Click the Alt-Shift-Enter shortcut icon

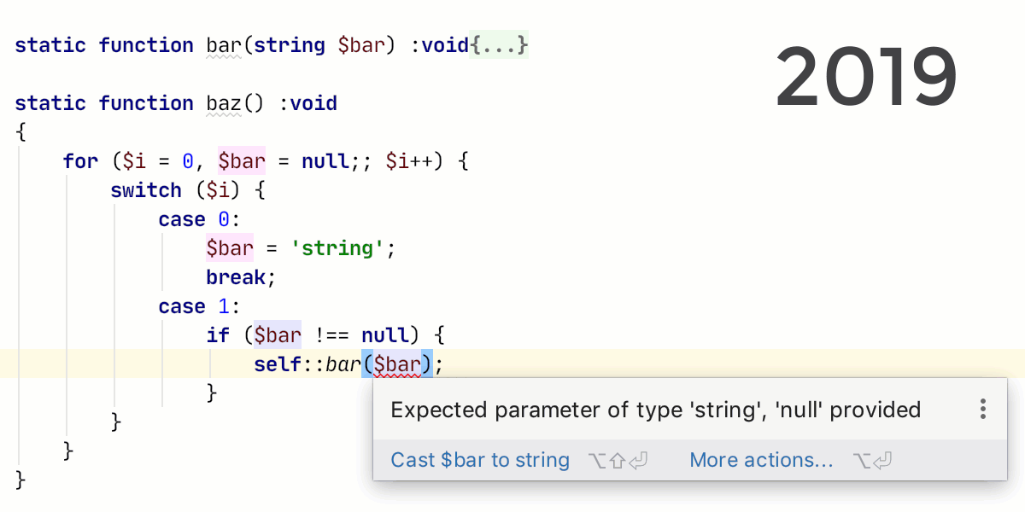[618, 460]
